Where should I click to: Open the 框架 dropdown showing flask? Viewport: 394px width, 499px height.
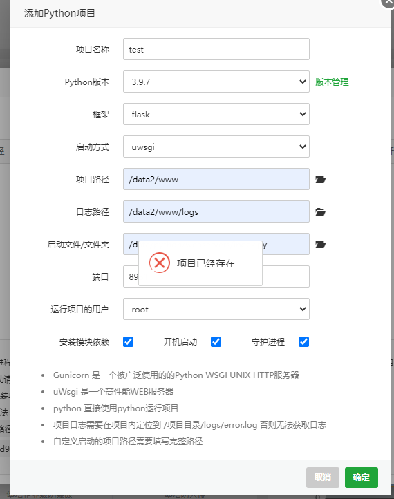pos(216,114)
